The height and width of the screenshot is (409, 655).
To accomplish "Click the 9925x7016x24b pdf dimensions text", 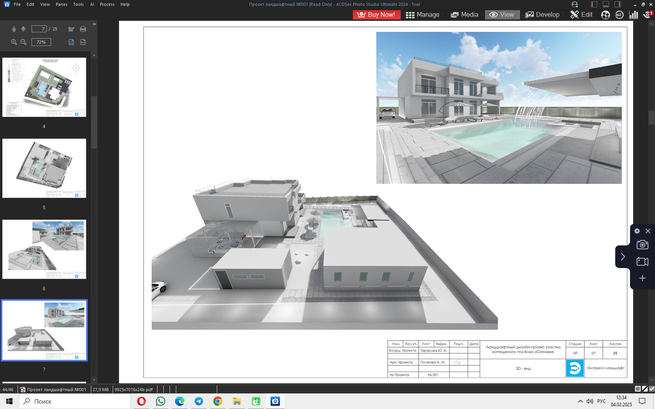I will pos(134,389).
